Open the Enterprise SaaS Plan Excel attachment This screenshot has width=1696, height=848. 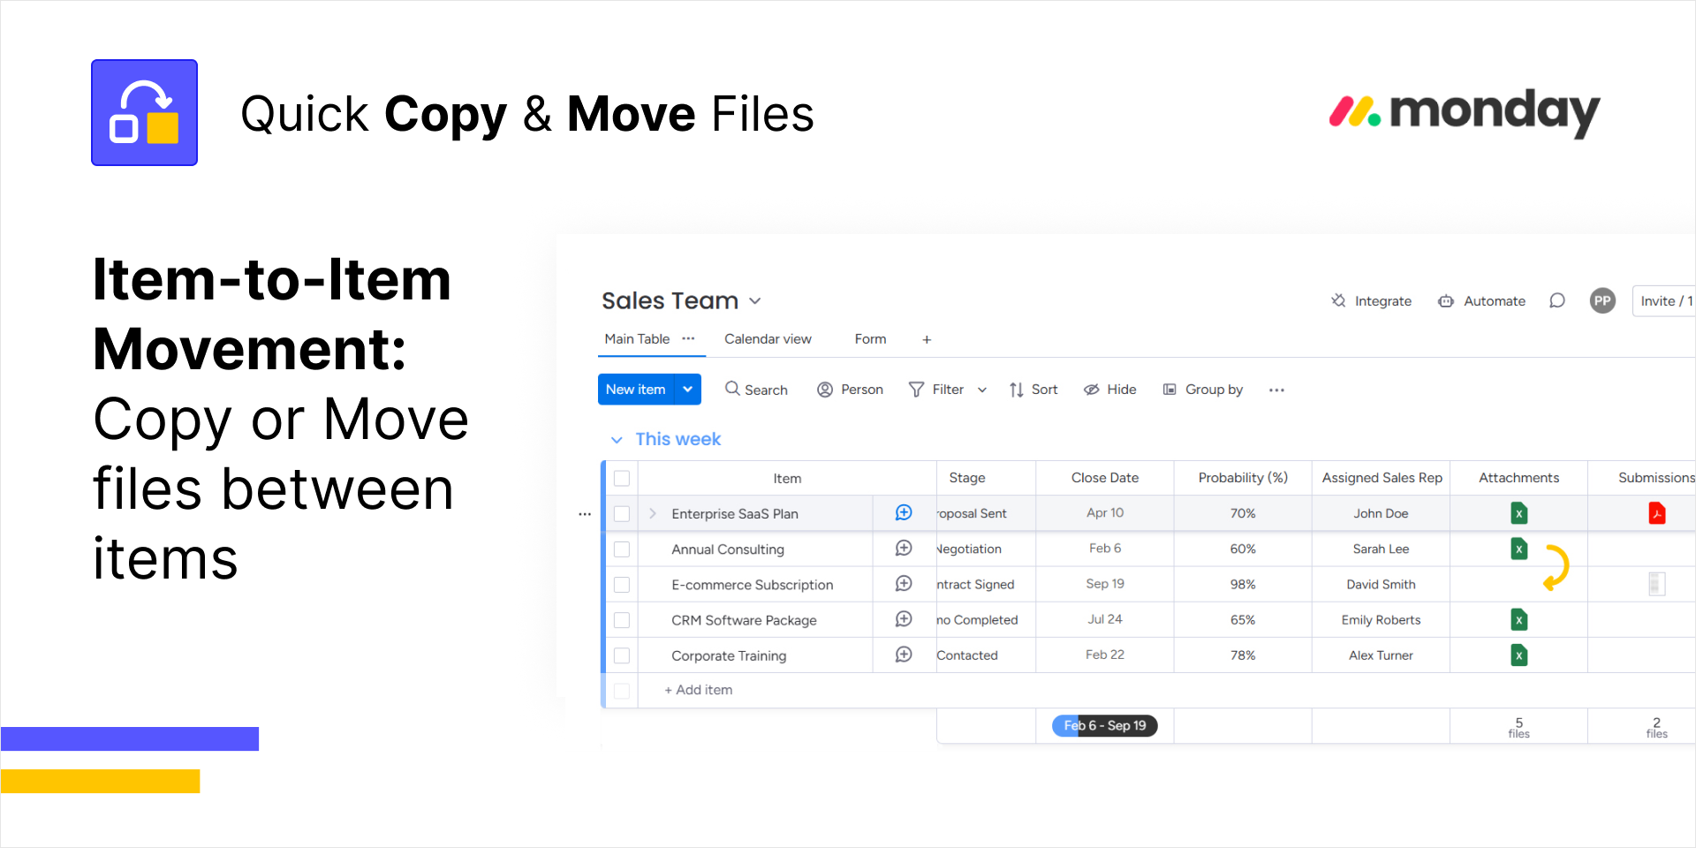1518,513
